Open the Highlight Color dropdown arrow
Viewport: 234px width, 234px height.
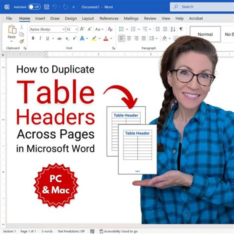99,38
